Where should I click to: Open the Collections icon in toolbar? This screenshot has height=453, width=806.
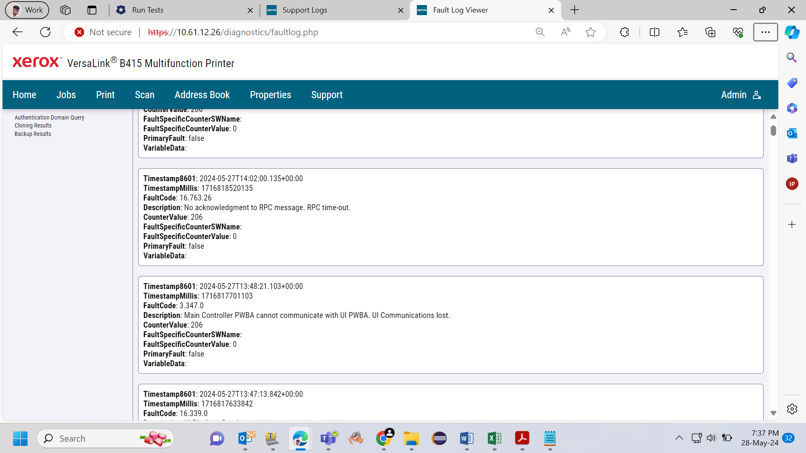[710, 32]
